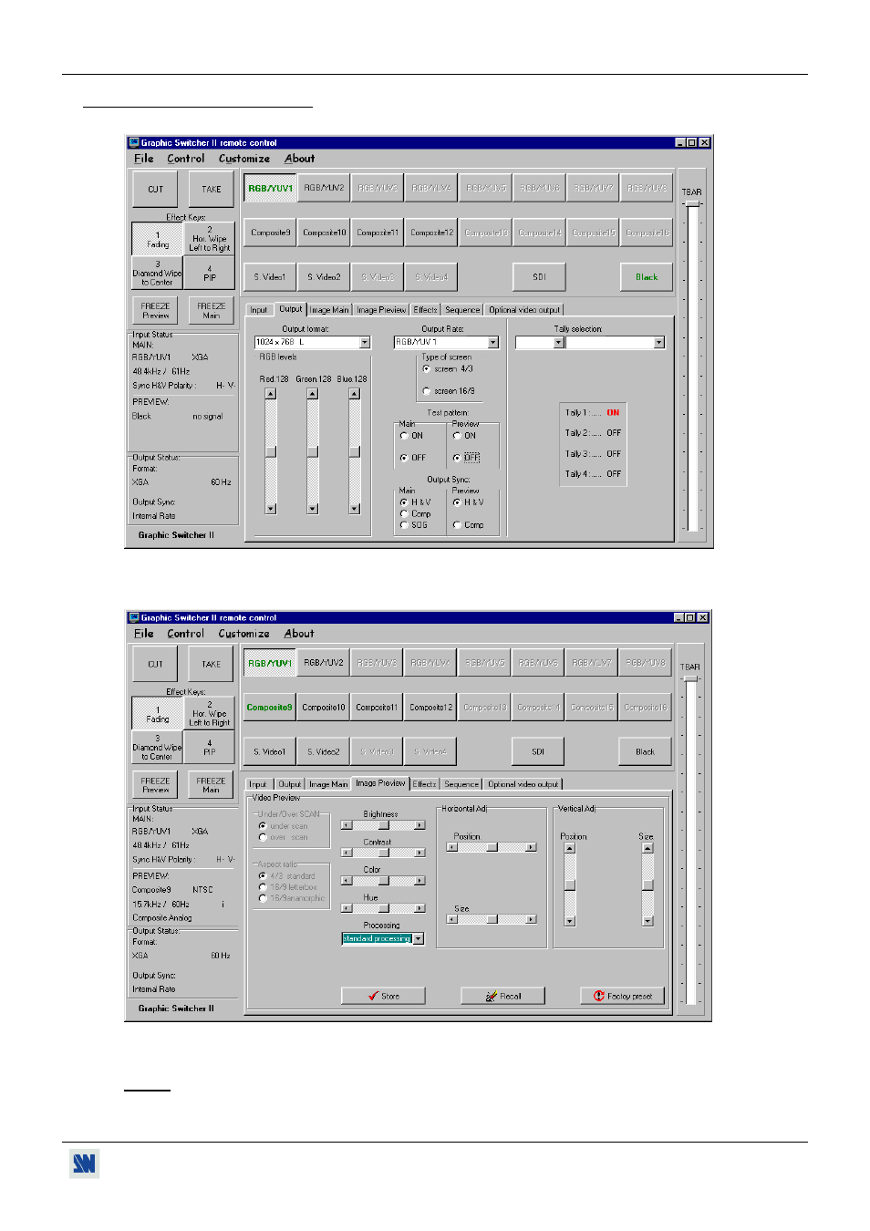Open Optional video output tab in Image Preview window

point(523,784)
